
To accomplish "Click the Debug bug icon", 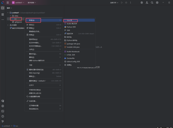I will pyautogui.click(x=126, y=2).
